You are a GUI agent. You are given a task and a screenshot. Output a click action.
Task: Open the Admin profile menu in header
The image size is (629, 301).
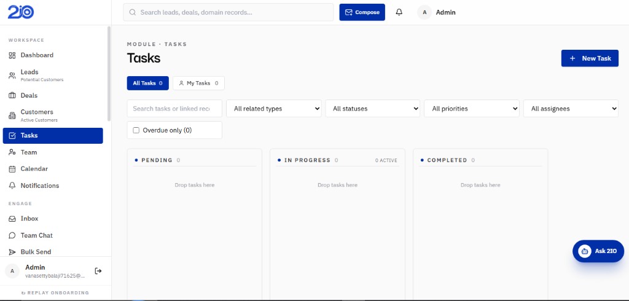click(437, 12)
